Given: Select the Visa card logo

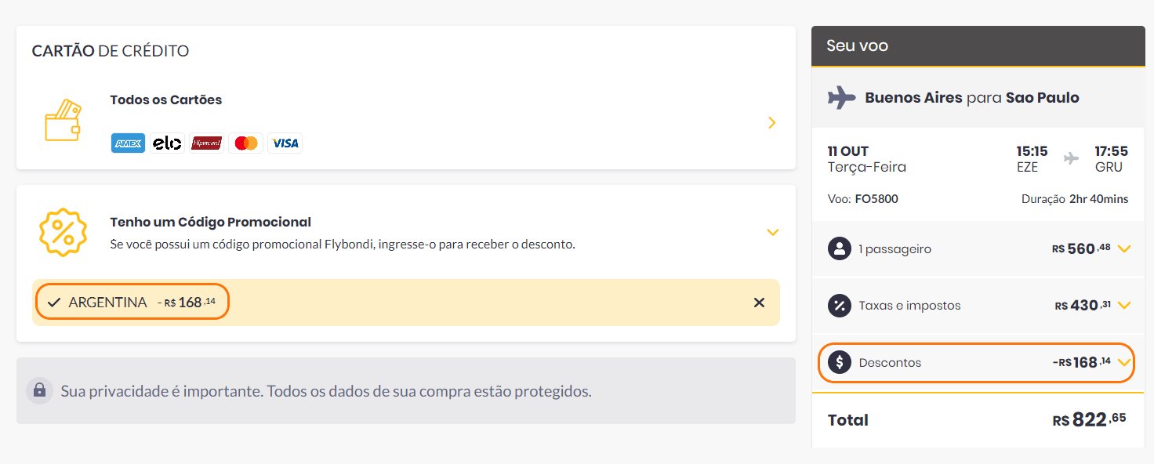Looking at the screenshot, I should [x=285, y=143].
